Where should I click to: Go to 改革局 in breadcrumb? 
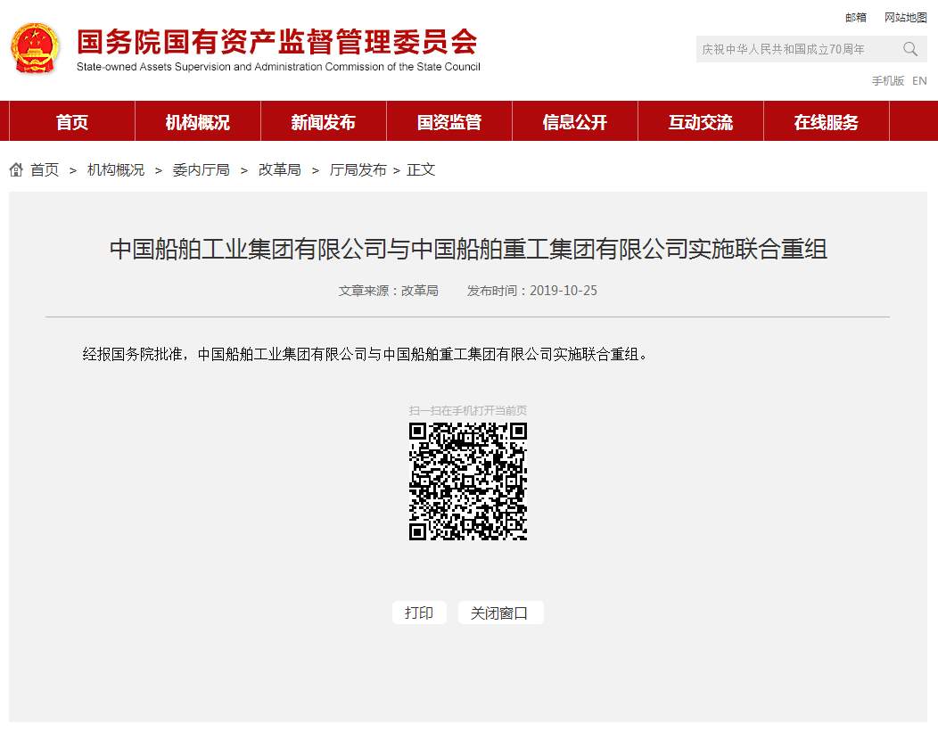tap(279, 169)
